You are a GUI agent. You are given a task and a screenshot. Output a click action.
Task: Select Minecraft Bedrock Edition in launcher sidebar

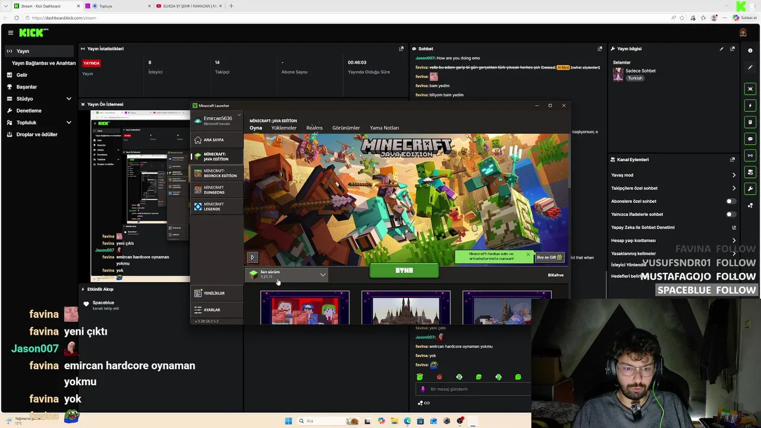[216, 173]
